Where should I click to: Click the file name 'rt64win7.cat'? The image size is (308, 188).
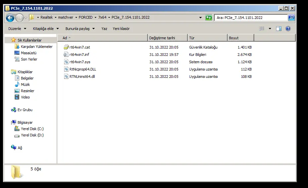(79, 47)
